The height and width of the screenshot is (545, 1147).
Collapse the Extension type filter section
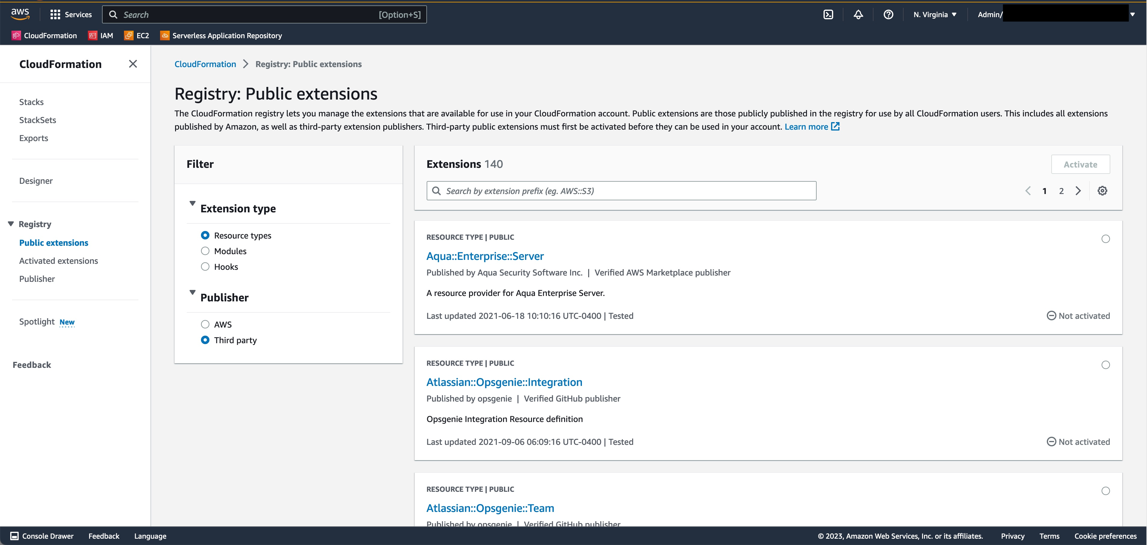(x=192, y=204)
